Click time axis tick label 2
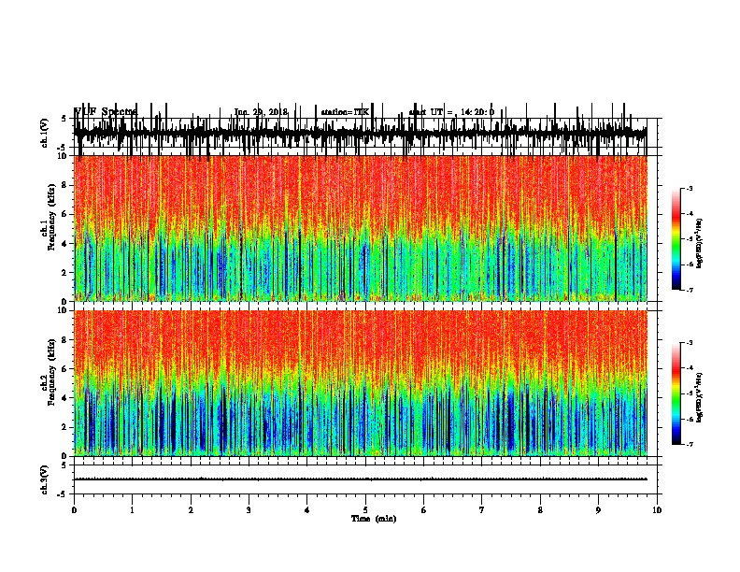 pyautogui.click(x=191, y=509)
